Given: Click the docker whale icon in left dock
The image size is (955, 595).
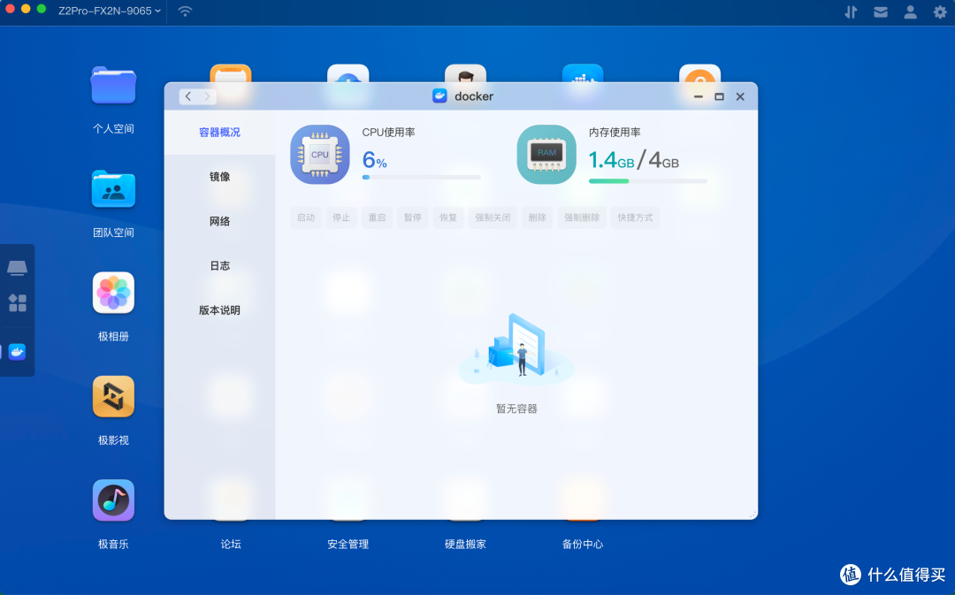Looking at the screenshot, I should tap(17, 351).
